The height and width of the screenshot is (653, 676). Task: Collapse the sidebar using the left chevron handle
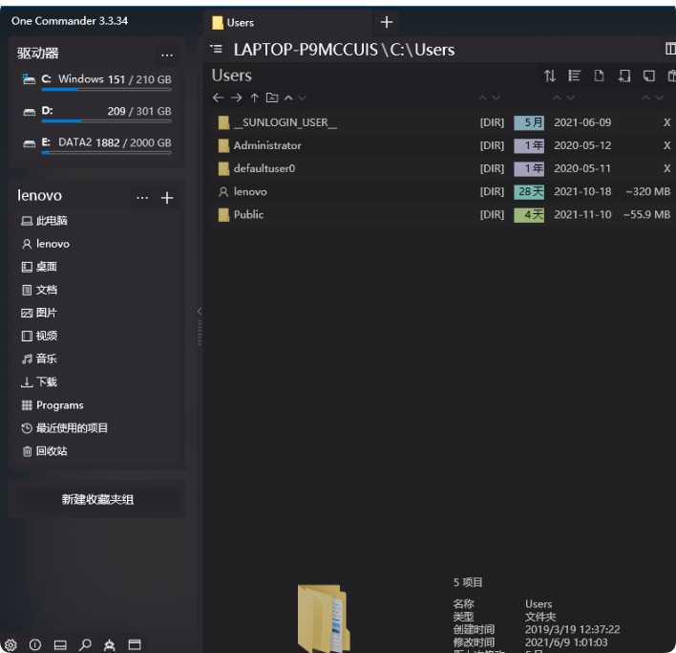(x=200, y=311)
